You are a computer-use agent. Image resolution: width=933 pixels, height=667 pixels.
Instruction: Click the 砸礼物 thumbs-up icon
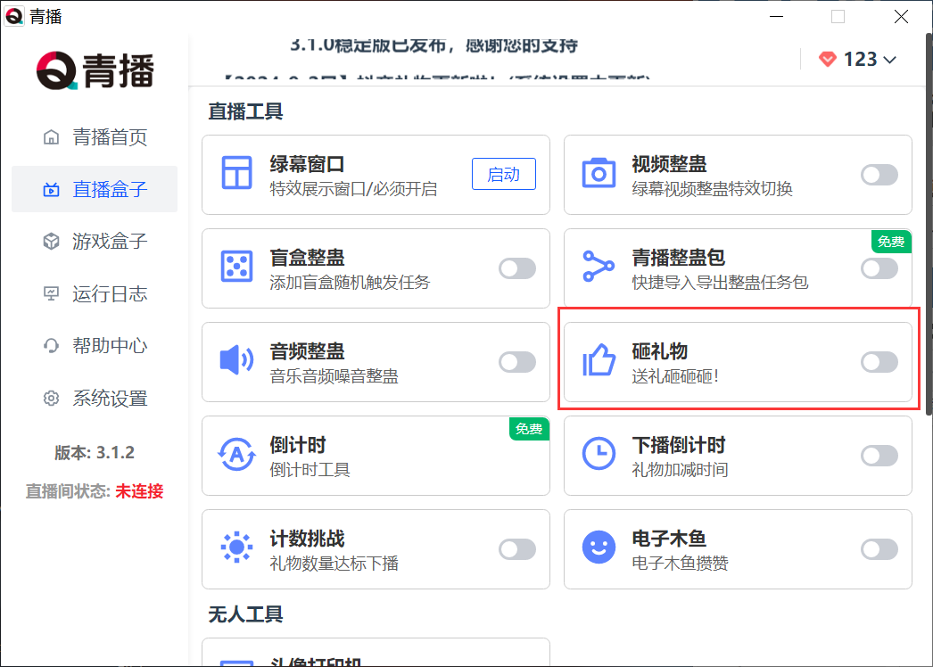(x=599, y=361)
